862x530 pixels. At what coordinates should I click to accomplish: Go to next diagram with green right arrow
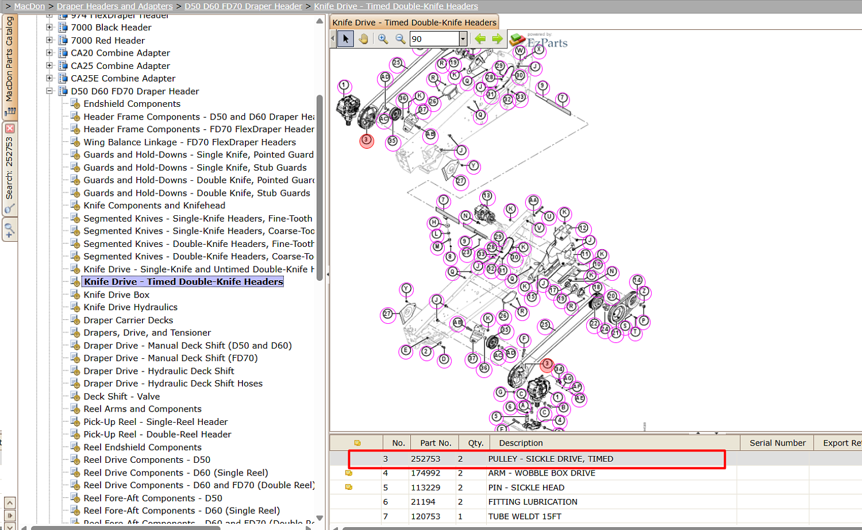click(x=497, y=39)
